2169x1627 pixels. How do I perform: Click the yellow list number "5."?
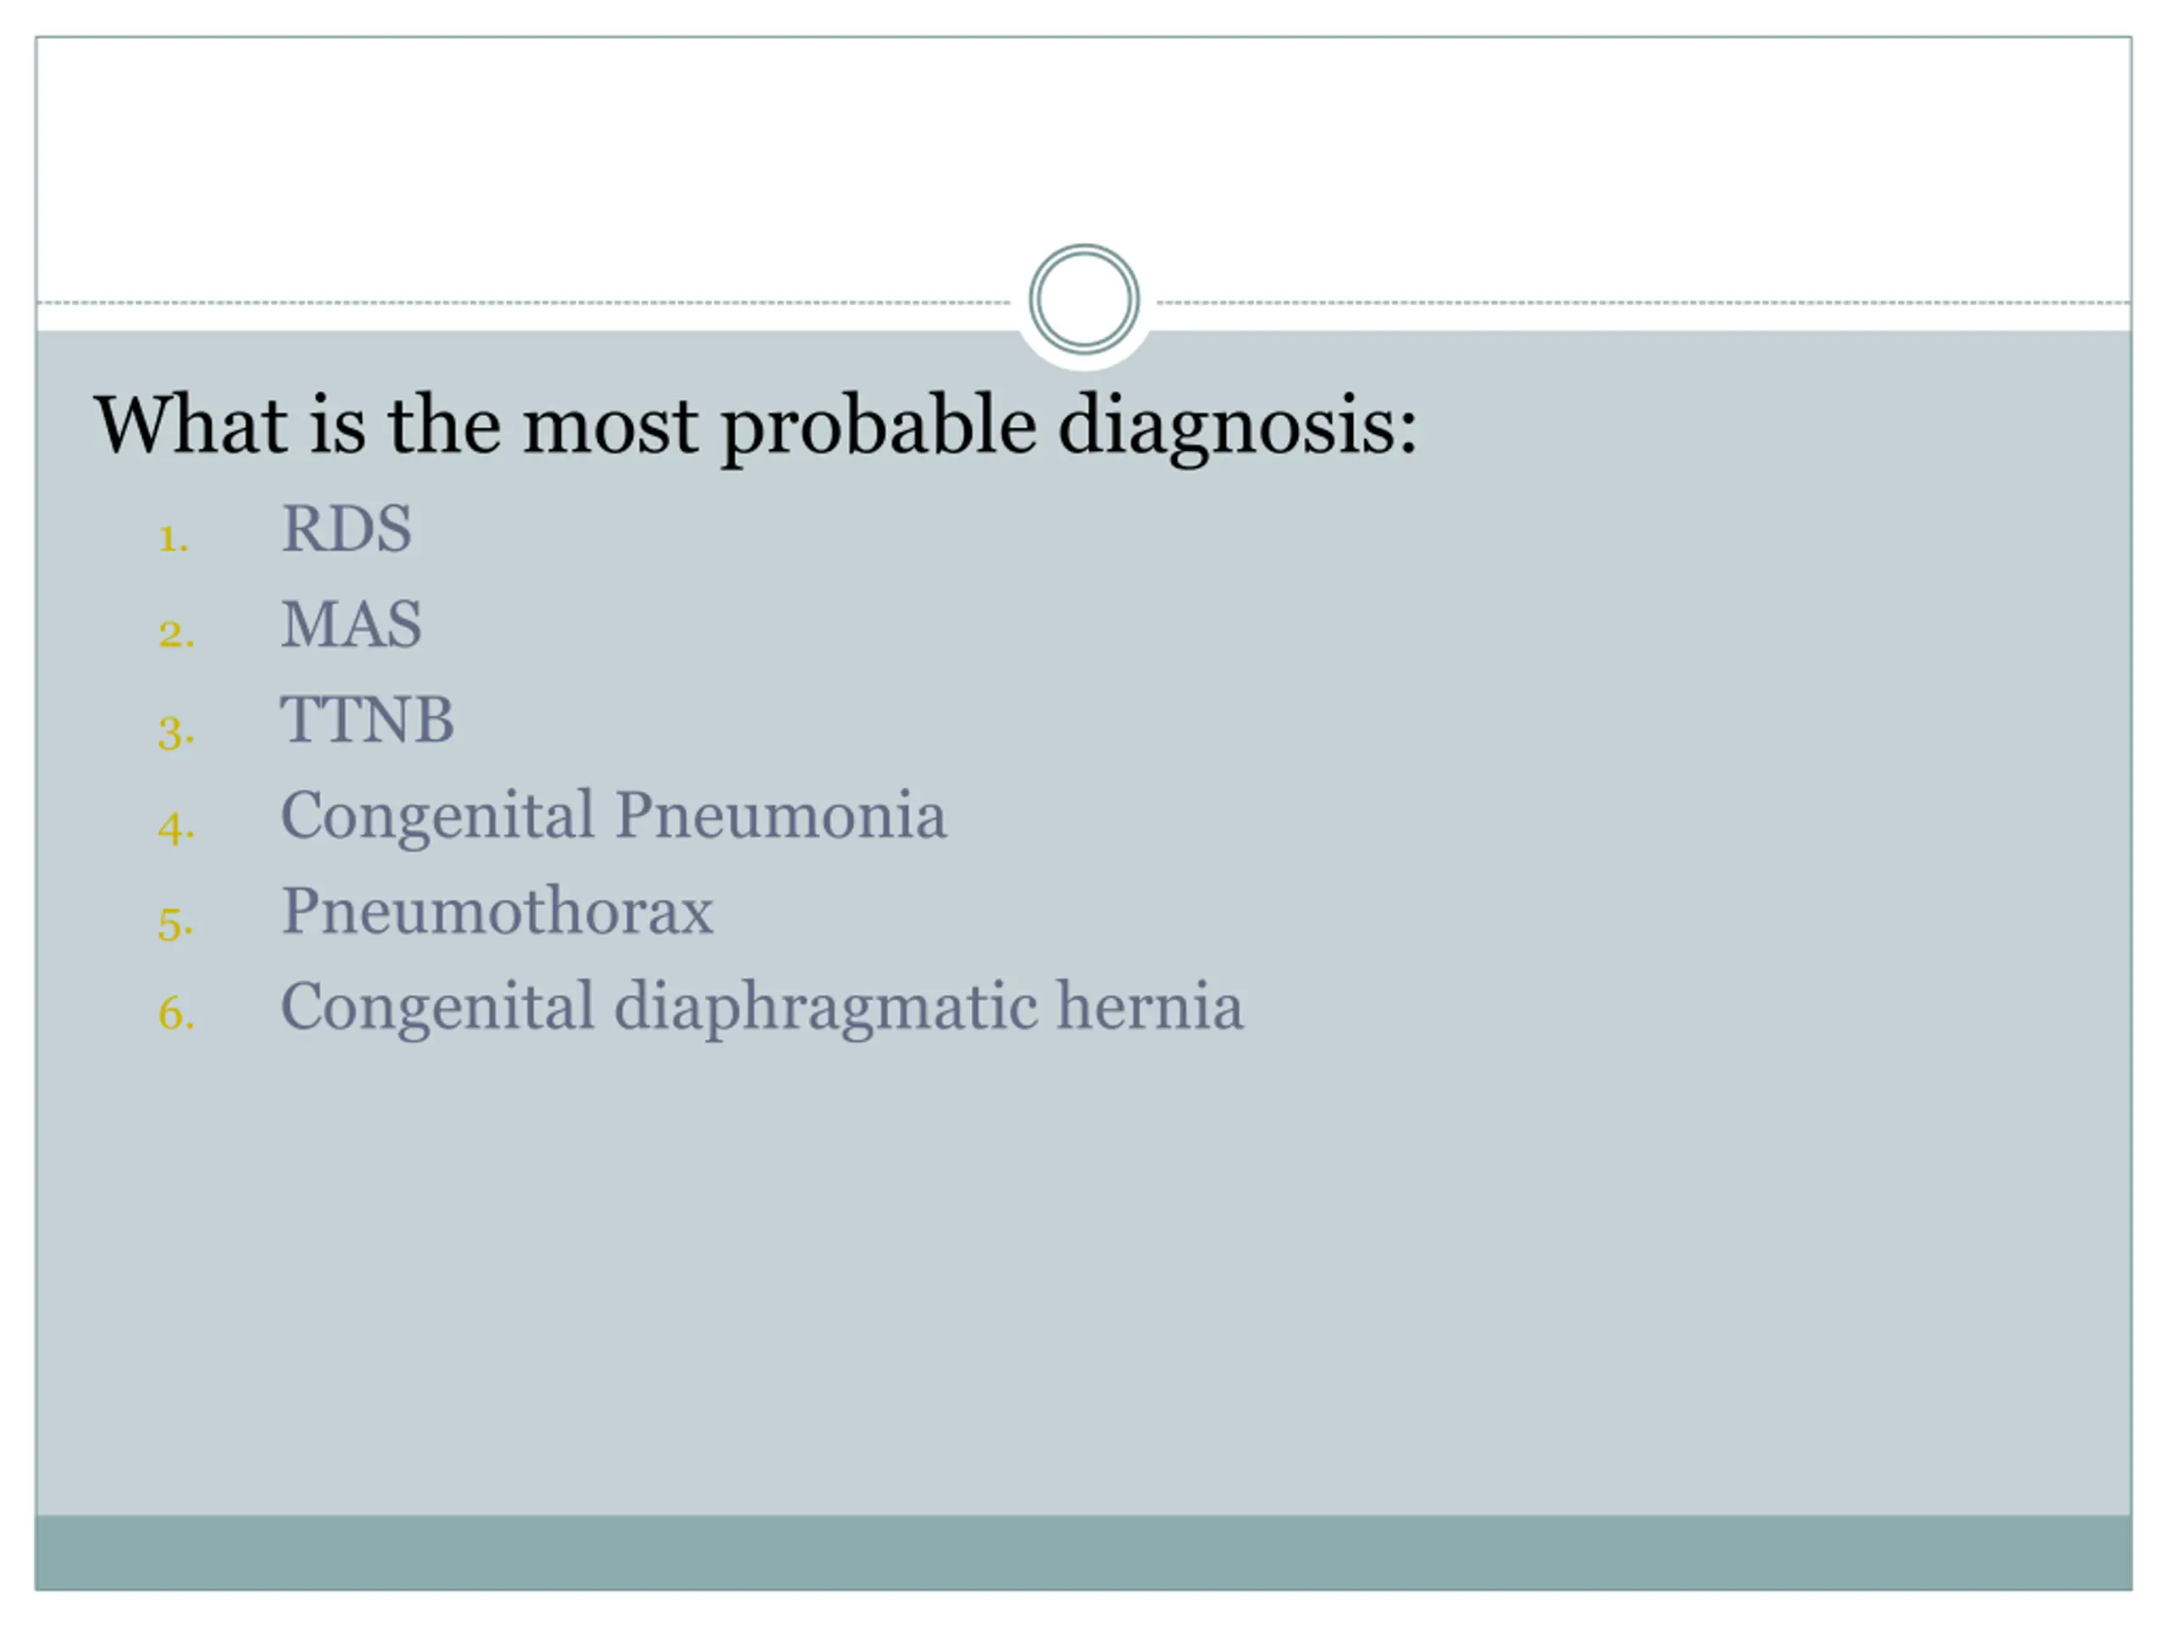coord(176,922)
